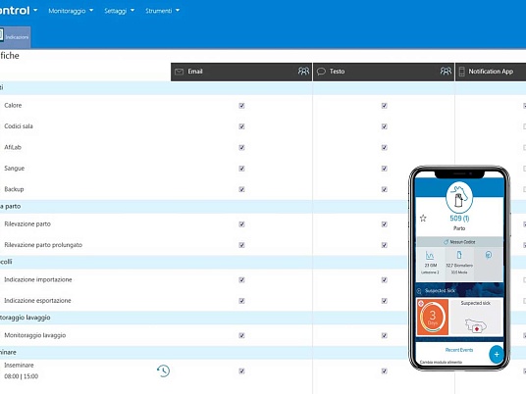Uncheck Sangue in the Testo column
Screen dimensions: 526x394
pos(385,169)
